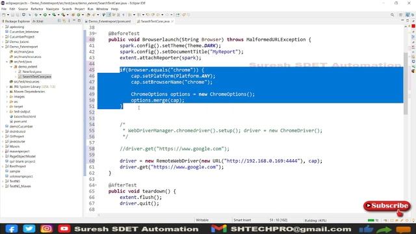Click the Smart Insert status bar field
The width and height of the screenshot is (416, 234).
tap(242, 220)
